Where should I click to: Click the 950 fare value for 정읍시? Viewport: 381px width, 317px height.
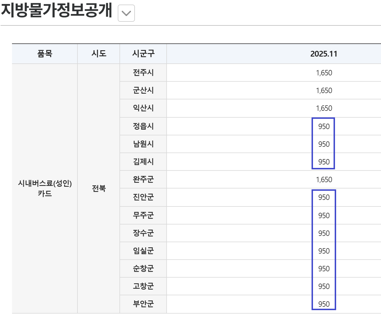click(x=324, y=127)
